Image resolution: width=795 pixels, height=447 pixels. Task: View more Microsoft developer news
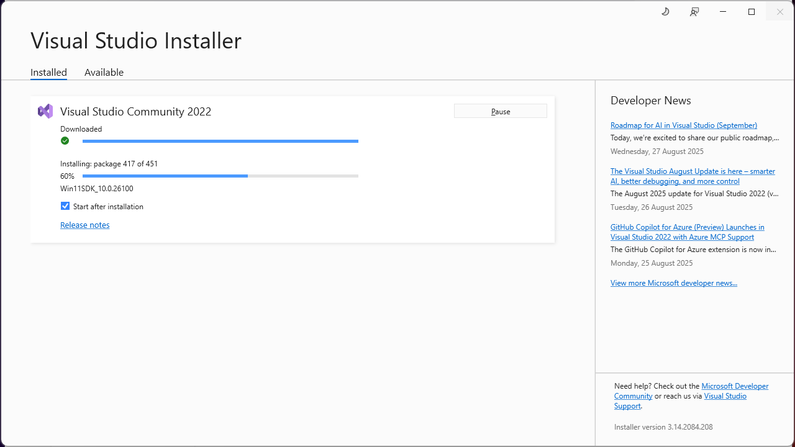pos(673,283)
